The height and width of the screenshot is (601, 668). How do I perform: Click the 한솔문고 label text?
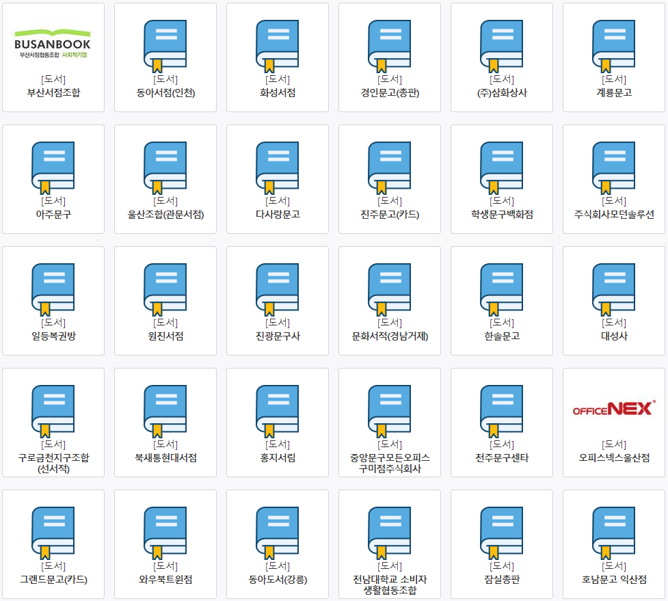[501, 336]
